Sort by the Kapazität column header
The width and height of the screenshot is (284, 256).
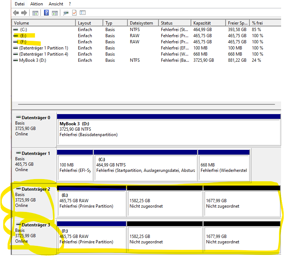(209, 23)
